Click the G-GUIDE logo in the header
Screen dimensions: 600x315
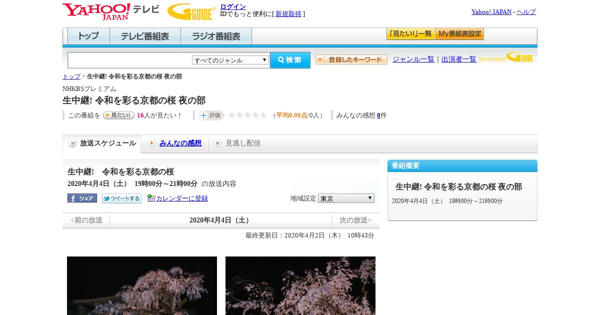tap(191, 11)
